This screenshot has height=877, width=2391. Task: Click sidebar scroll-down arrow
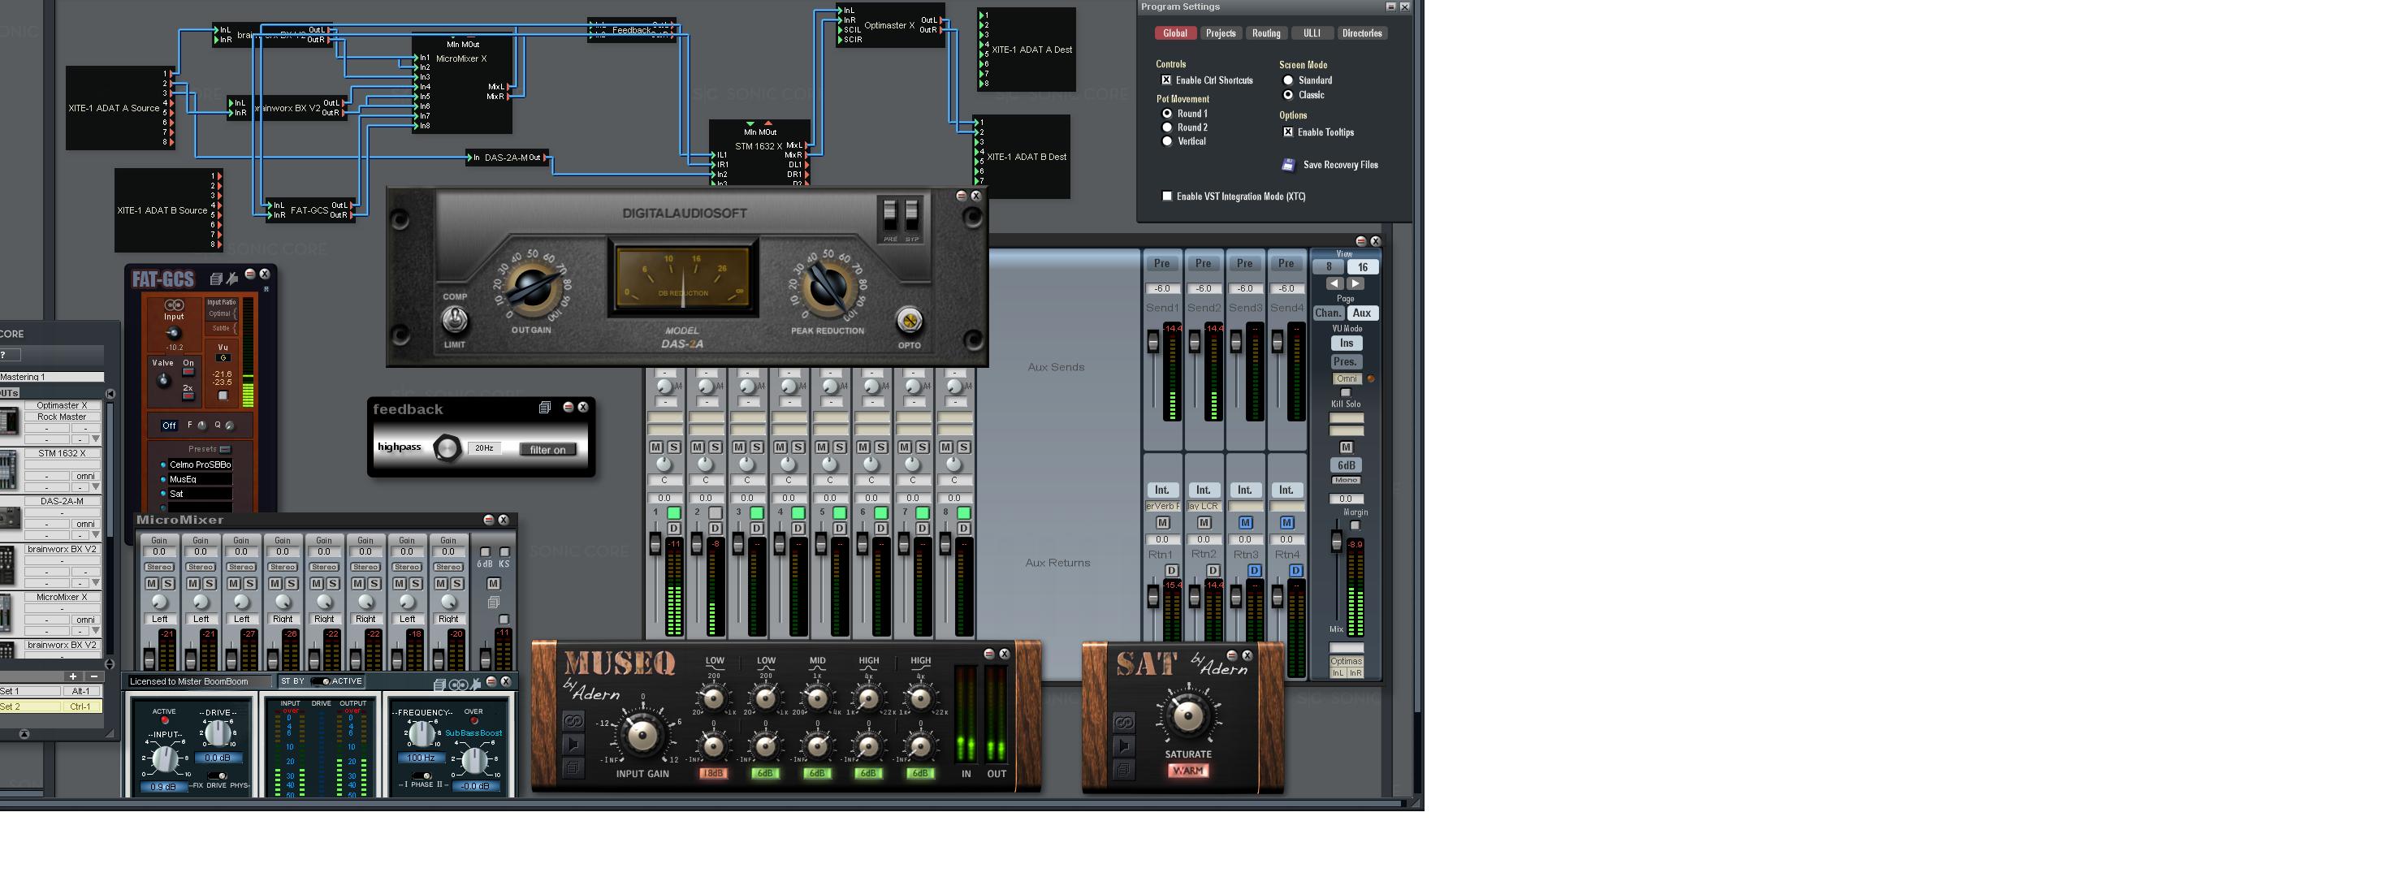click(110, 663)
